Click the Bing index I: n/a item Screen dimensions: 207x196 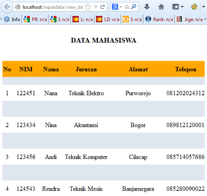(132, 20)
